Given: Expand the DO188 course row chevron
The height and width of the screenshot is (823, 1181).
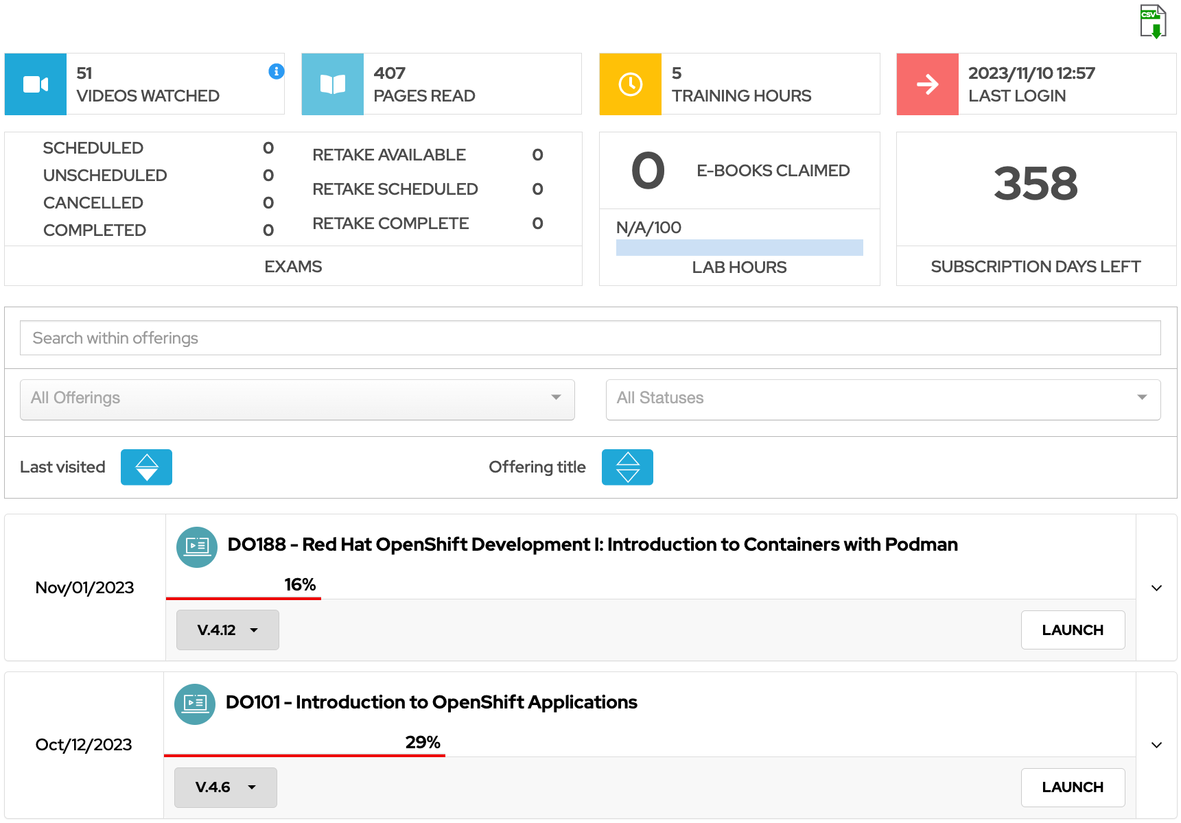Looking at the screenshot, I should pos(1156,588).
